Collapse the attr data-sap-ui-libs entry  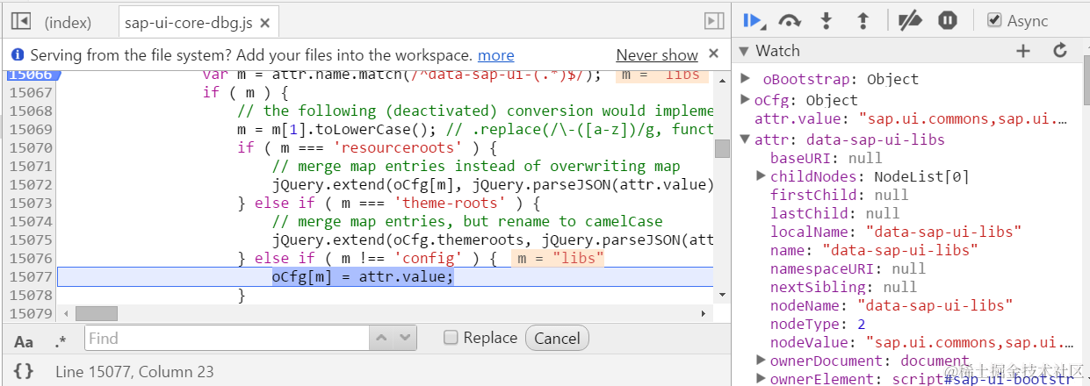coord(746,139)
